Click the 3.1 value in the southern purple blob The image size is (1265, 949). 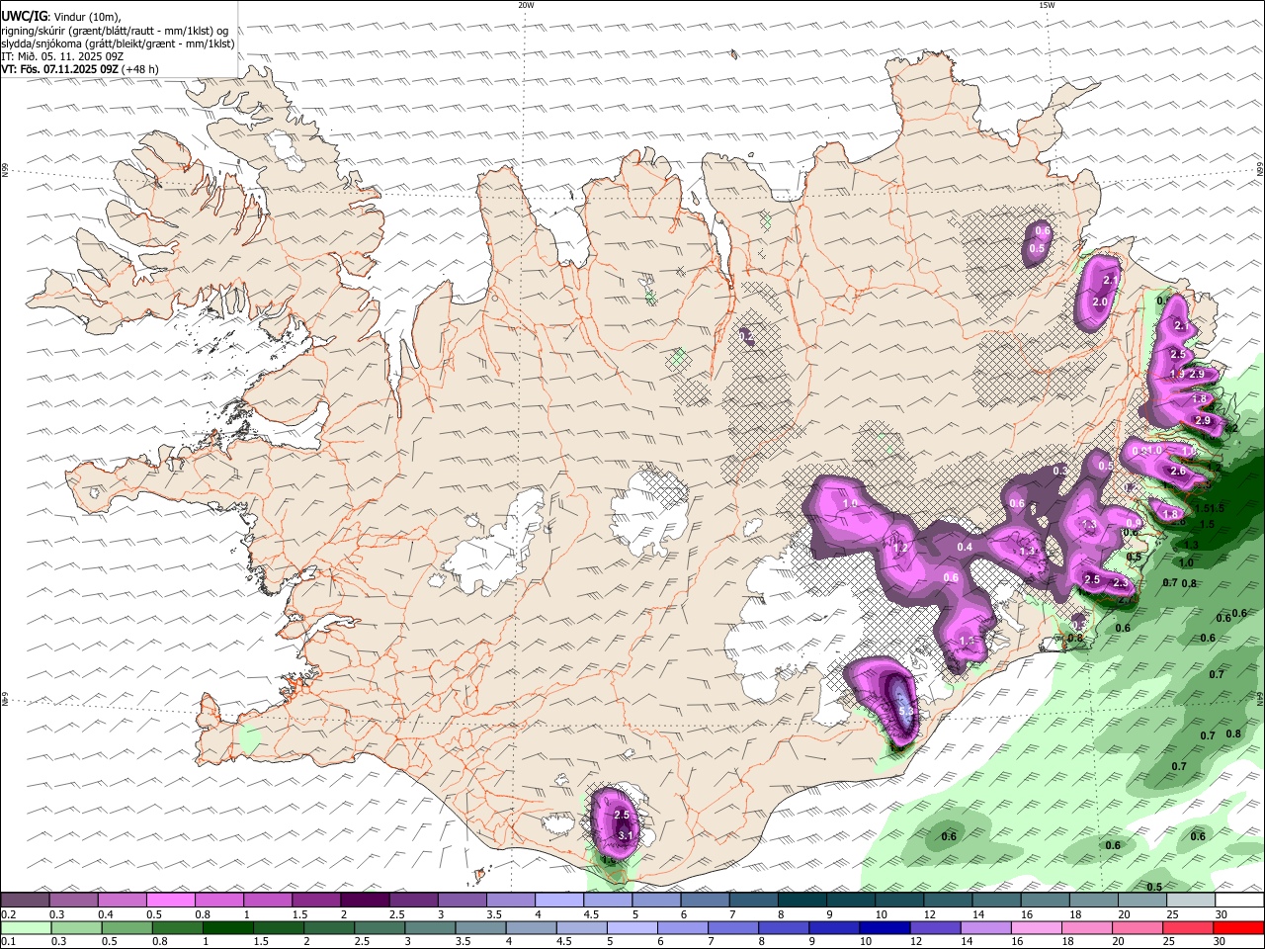click(x=625, y=836)
